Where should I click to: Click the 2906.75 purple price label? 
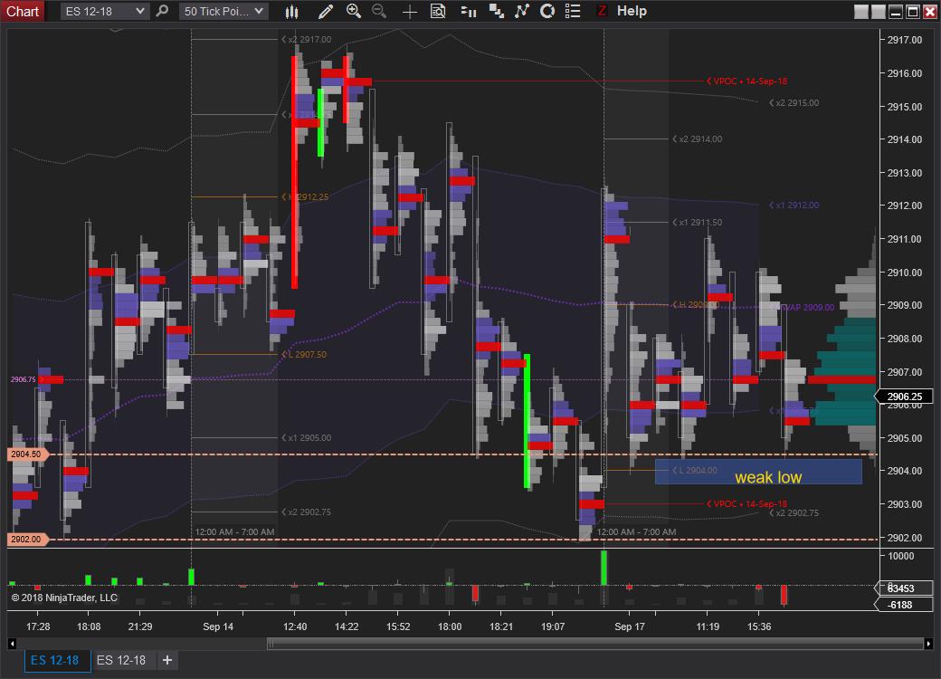click(24, 379)
